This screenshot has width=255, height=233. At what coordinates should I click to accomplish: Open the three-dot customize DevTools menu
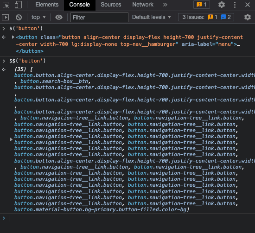coord(235,5)
